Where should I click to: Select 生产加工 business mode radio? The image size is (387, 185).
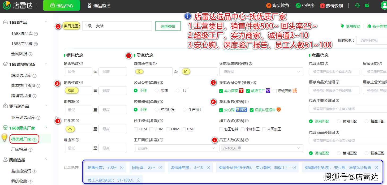(x=184, y=110)
